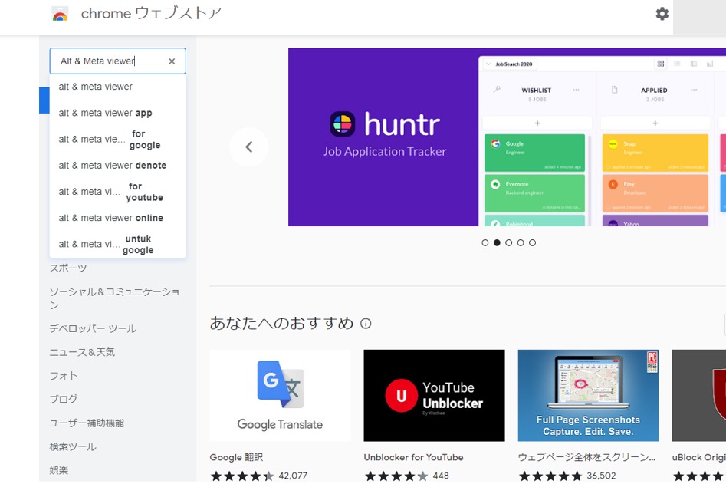The image size is (726, 484).
Task: Pick the suggestion ending in 'untuk google'
Action: click(x=117, y=244)
